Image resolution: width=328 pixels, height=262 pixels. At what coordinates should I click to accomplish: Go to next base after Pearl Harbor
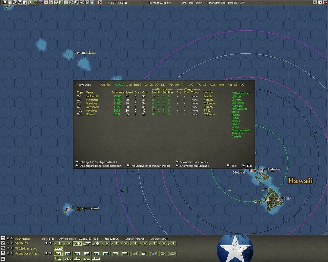click(12, 238)
